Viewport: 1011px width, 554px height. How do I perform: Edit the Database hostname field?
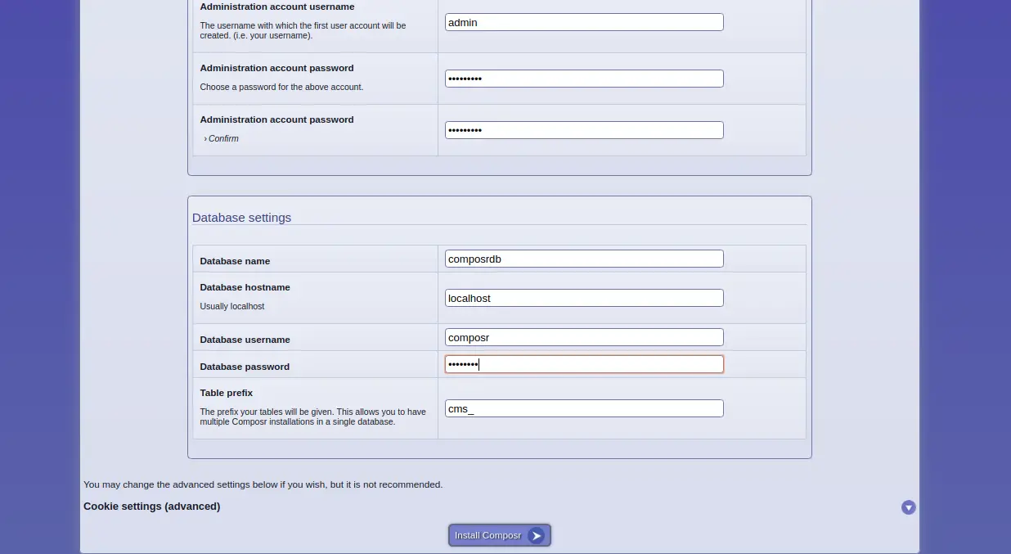click(x=584, y=298)
